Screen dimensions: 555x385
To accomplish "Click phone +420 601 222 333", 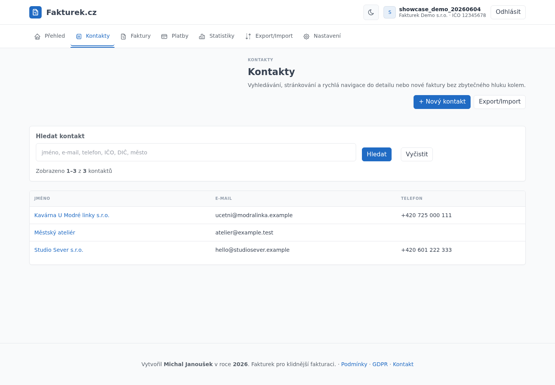I will click(x=426, y=250).
